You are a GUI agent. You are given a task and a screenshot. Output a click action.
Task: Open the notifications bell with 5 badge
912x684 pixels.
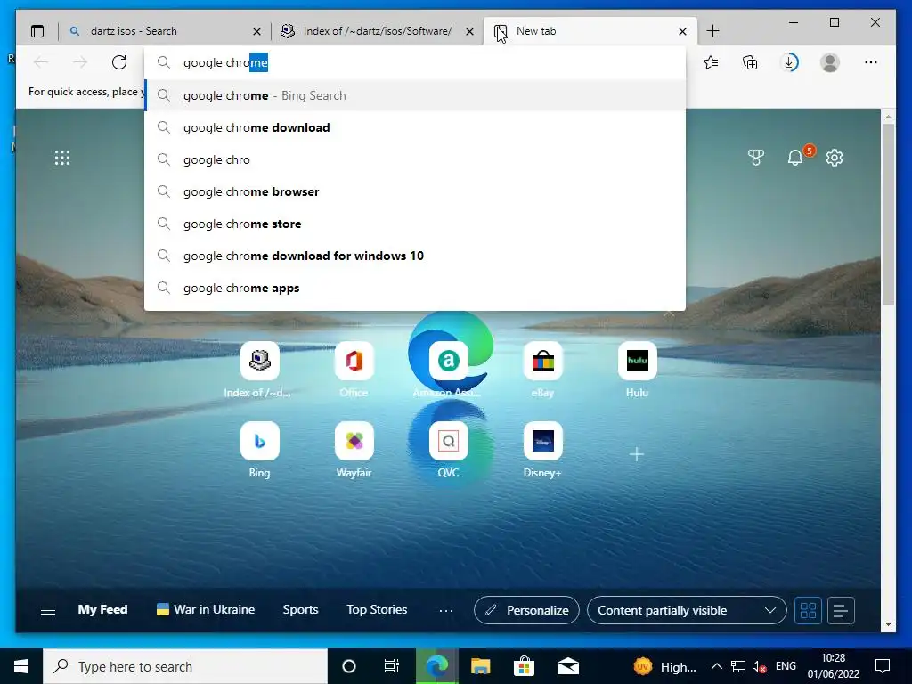click(x=795, y=157)
